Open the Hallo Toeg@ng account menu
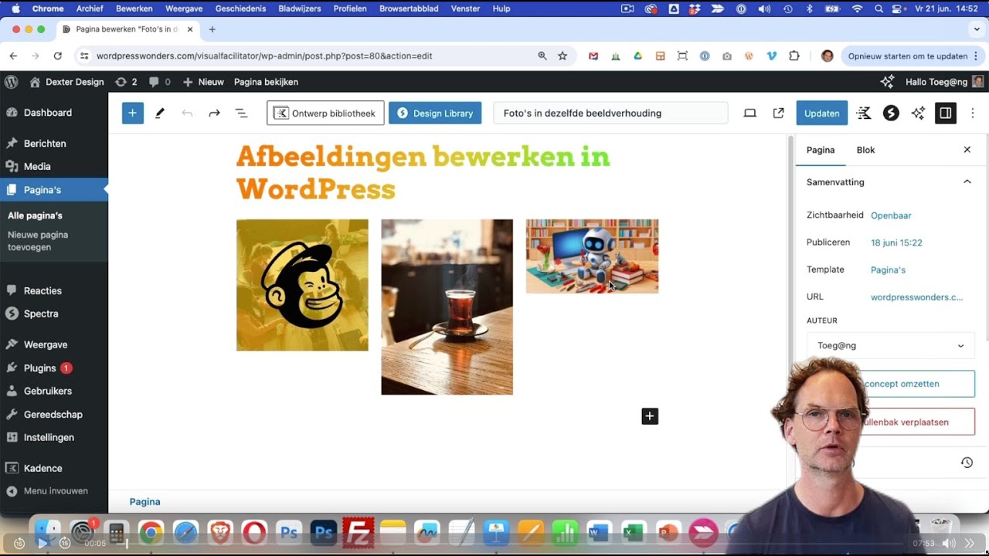 [x=944, y=82]
